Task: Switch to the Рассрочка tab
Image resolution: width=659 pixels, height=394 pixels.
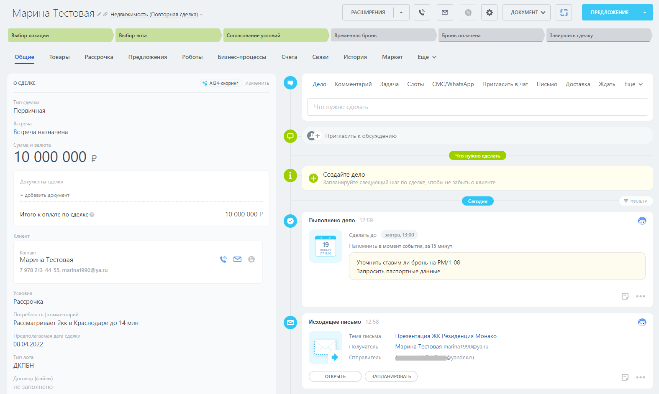Action: 99,57
